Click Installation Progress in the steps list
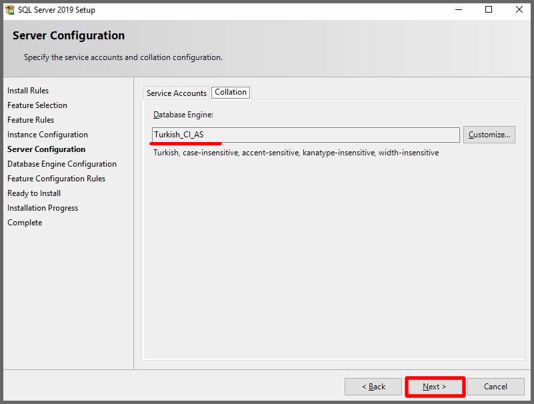Screen dimensions: 534x404 (x=43, y=208)
